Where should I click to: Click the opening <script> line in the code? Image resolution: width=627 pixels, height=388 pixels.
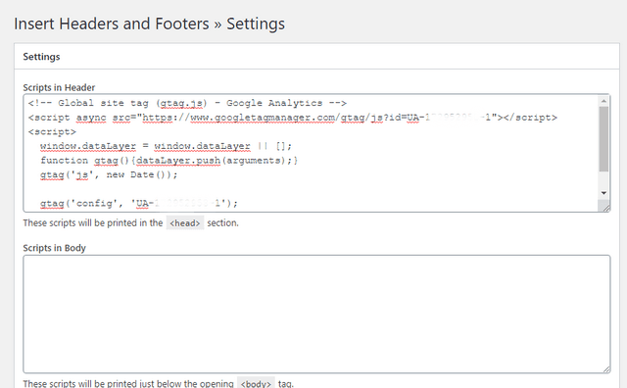click(x=52, y=132)
